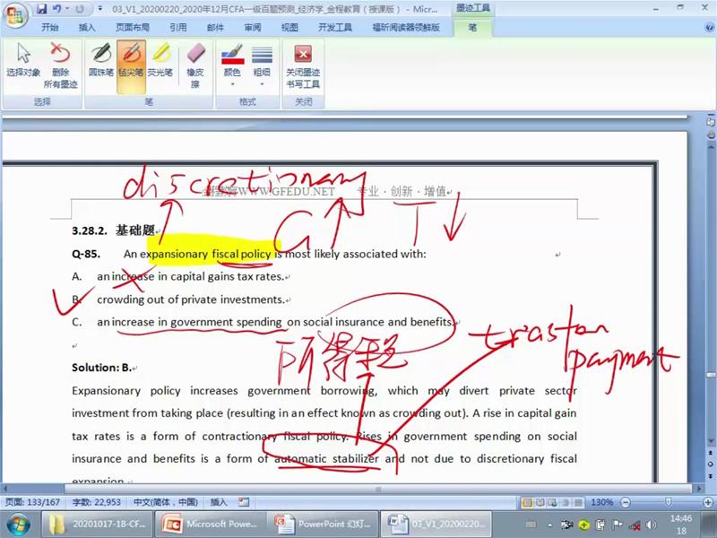This screenshot has height=538, width=717.
Task: Click the page 133/167 status indicator
Action: (x=33, y=502)
